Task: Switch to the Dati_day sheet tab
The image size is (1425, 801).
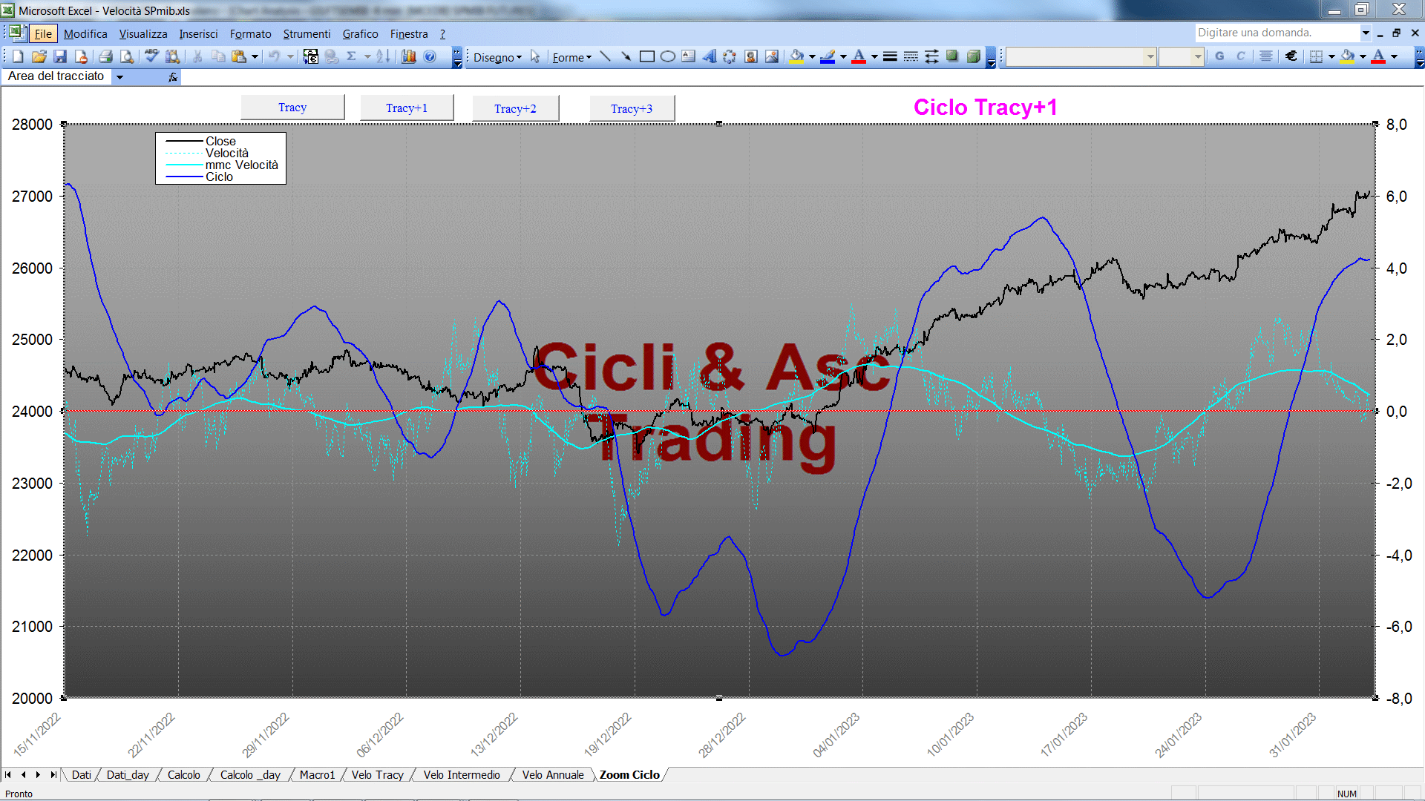Action: pos(128,775)
